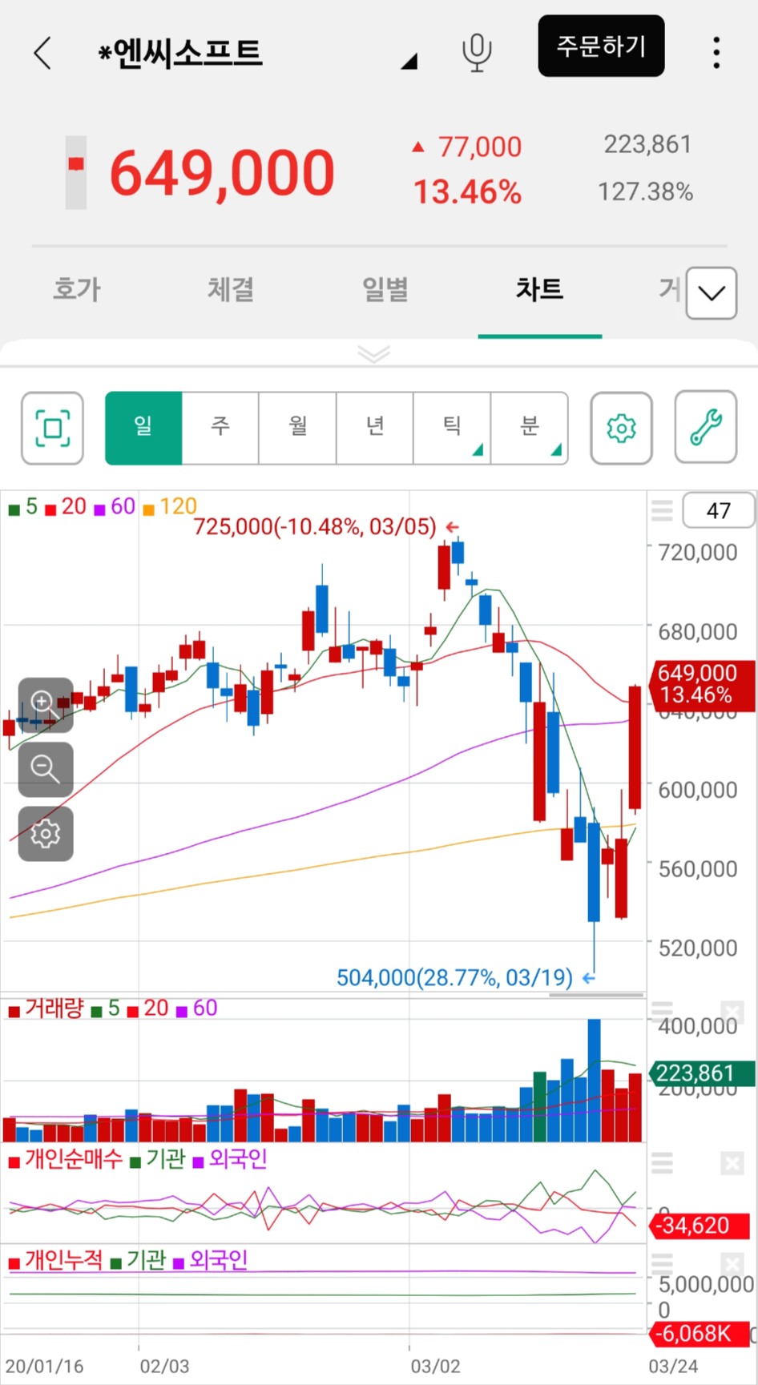Expand the tab list chevron dropdown
This screenshot has width=758, height=1385.
coord(712,293)
